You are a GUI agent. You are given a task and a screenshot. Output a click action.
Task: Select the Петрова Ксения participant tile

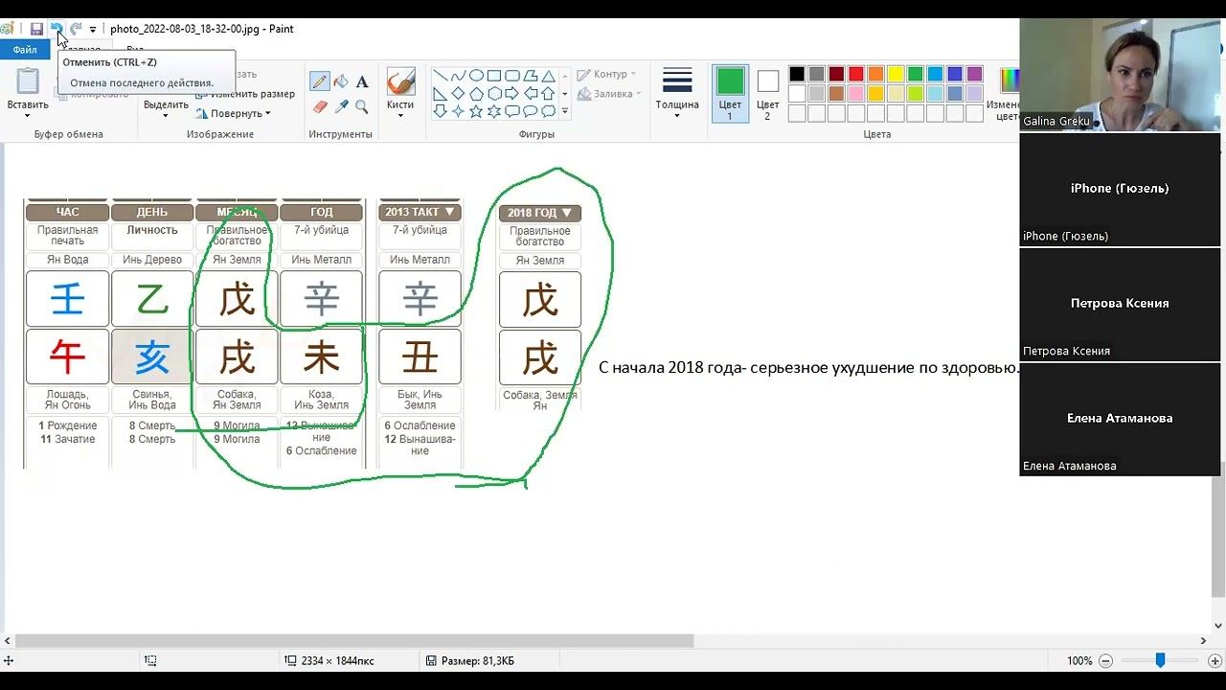1120,304
